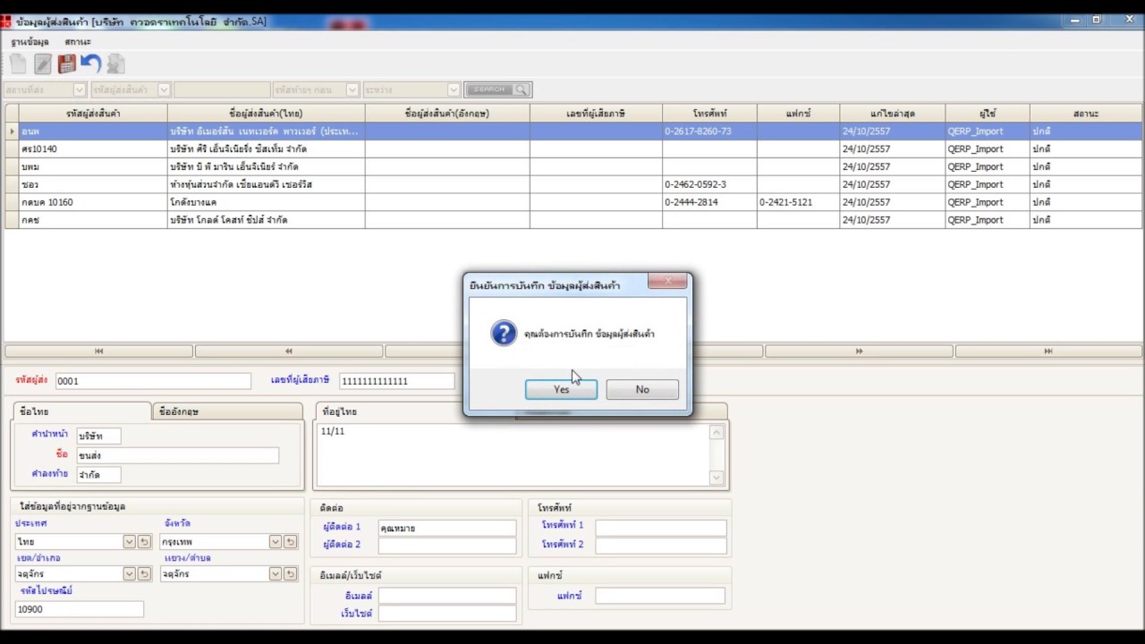Click address box scroll down arrow
1145x644 pixels.
tap(717, 478)
